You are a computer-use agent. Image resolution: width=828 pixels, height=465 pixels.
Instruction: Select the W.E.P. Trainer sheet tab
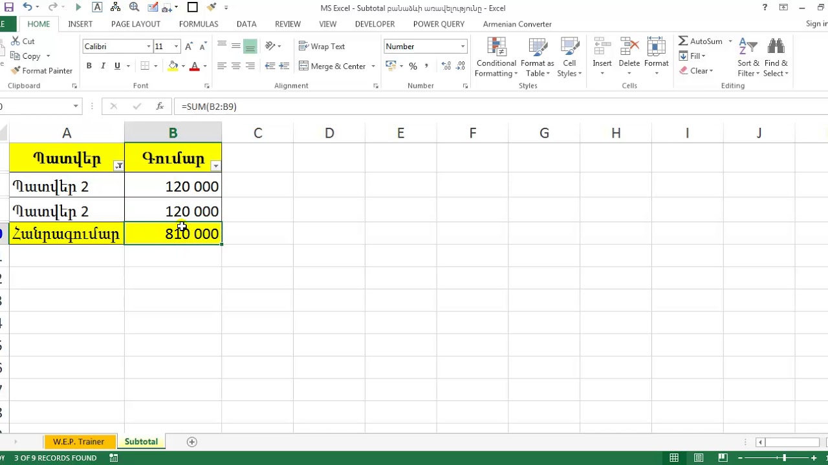click(x=78, y=442)
